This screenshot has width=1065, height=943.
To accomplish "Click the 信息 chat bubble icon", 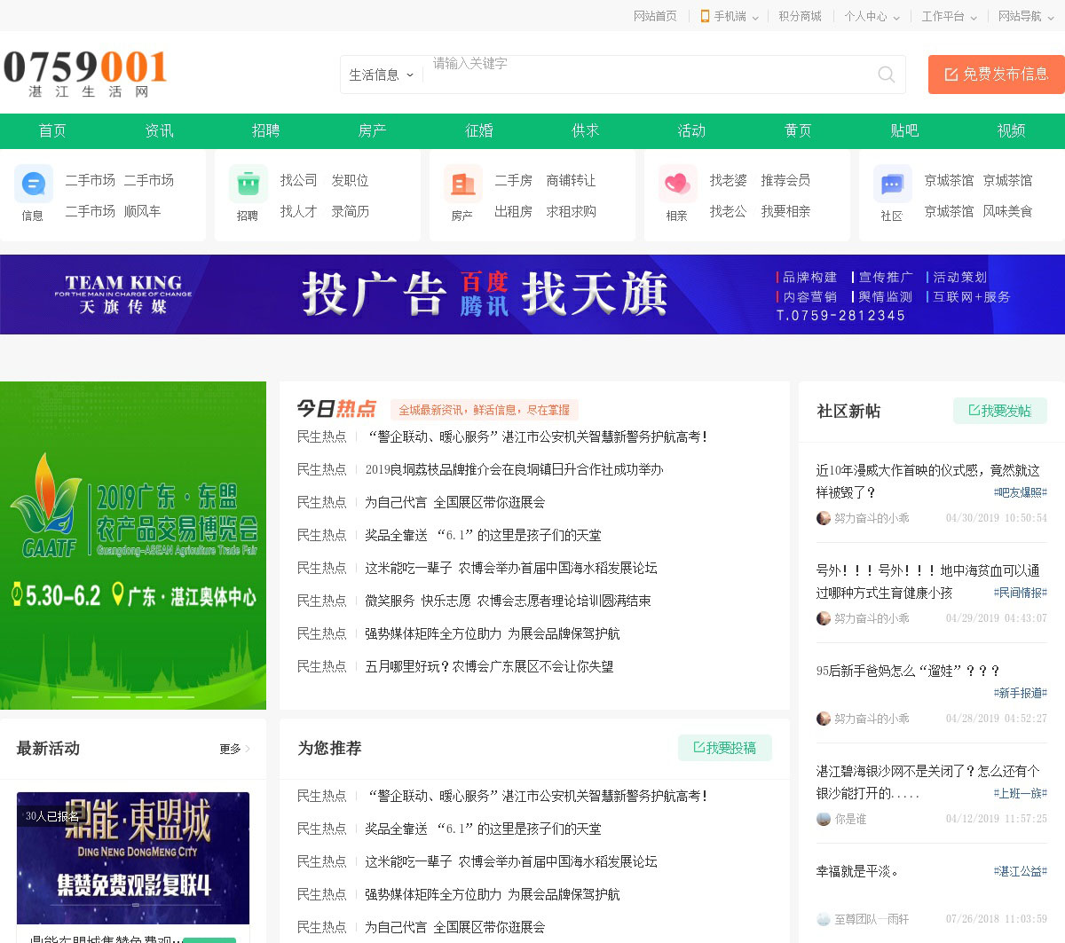I will [x=34, y=184].
